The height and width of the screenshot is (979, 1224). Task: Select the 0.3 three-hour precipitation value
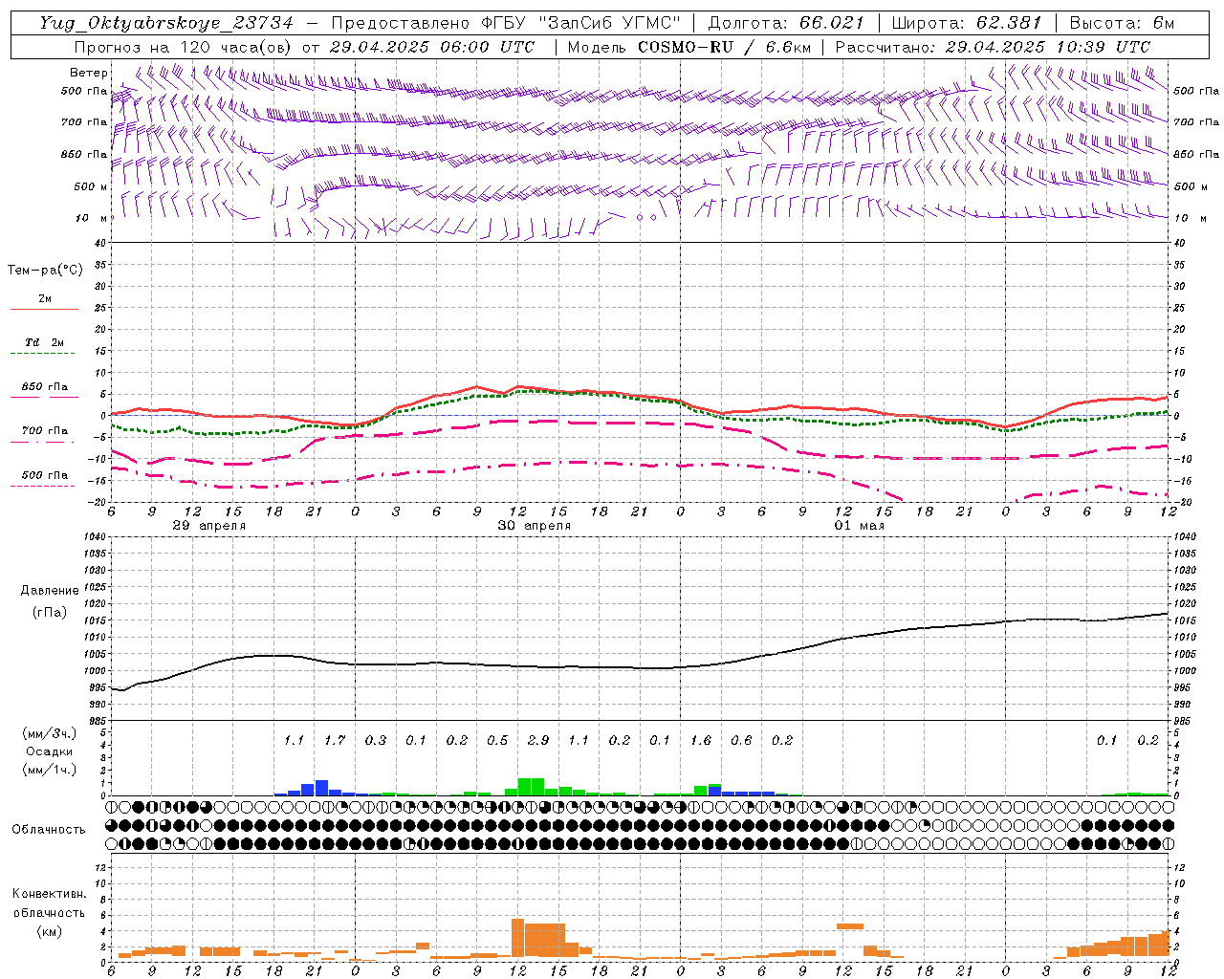[x=376, y=741]
